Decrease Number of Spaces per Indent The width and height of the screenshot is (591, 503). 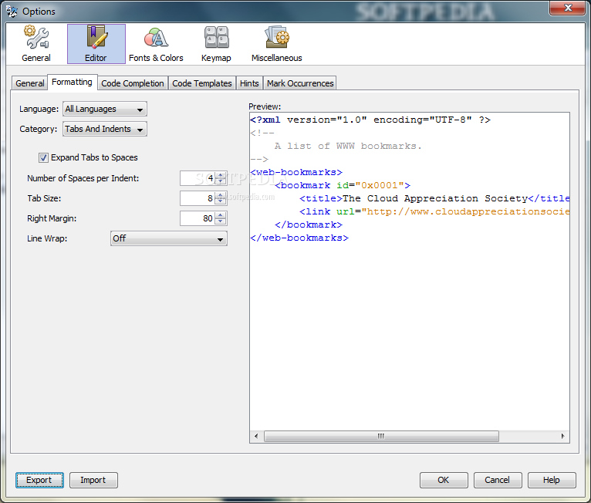(x=221, y=181)
